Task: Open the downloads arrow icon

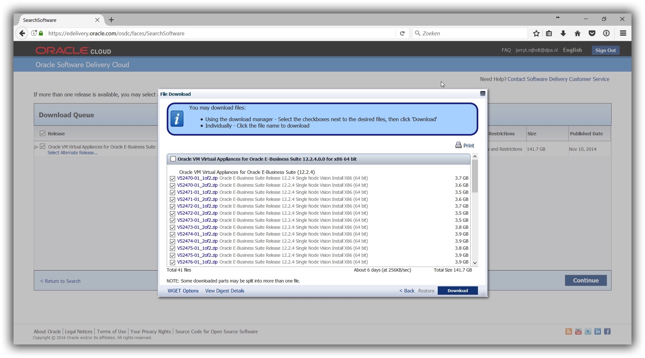Action: point(563,33)
